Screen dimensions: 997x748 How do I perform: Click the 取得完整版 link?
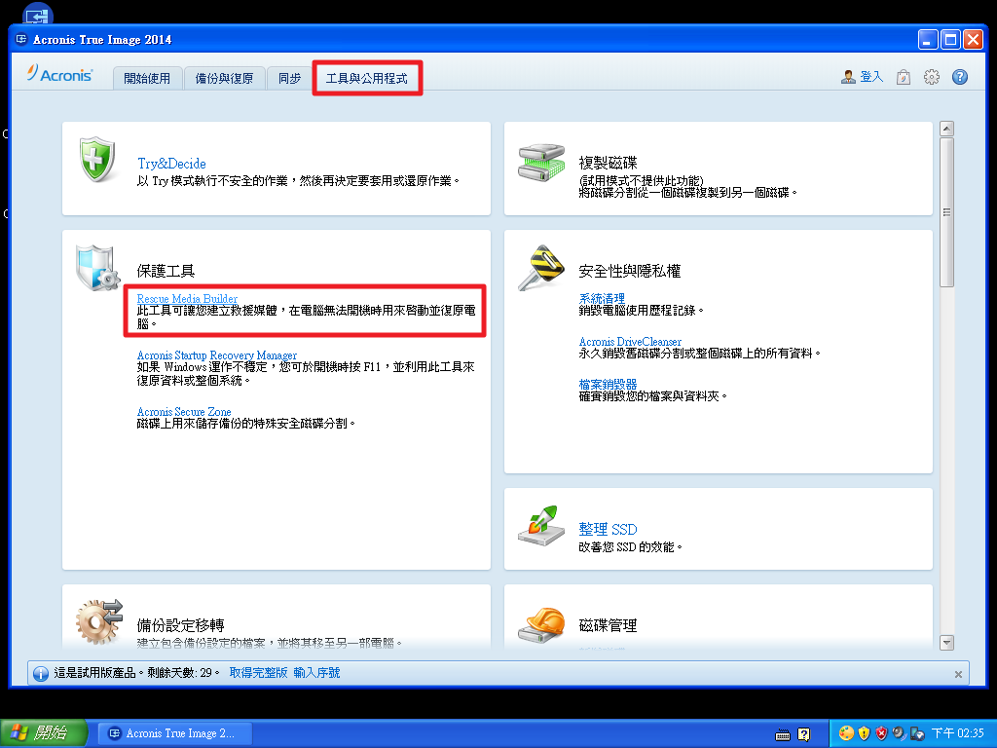[258, 673]
